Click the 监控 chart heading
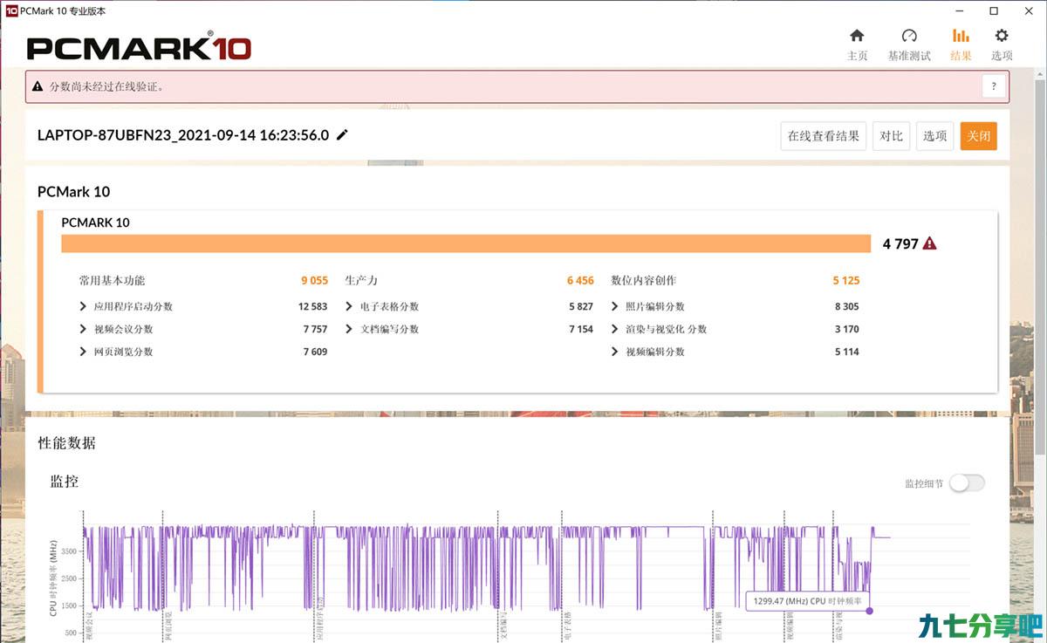This screenshot has width=1047, height=643. (65, 481)
